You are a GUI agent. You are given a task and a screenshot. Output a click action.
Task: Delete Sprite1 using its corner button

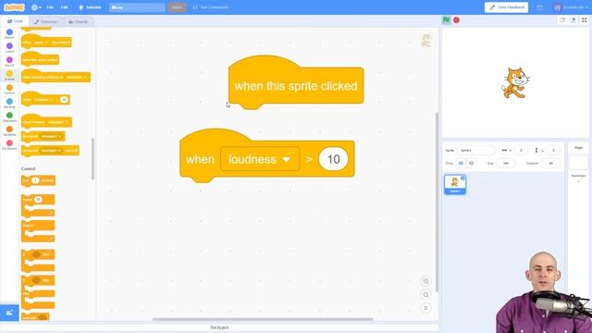click(462, 178)
